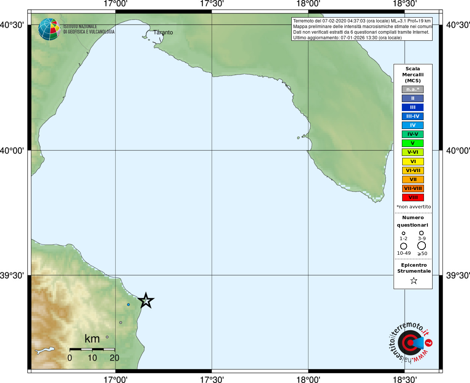Click the star symbol in the legend
This screenshot has width=470, height=383.
pos(413,281)
